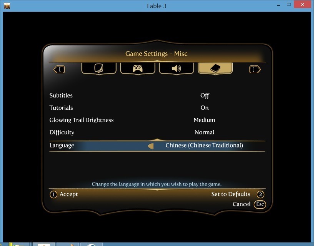Click the circled 1 key badge
The height and width of the screenshot is (246, 315).
(x=53, y=194)
